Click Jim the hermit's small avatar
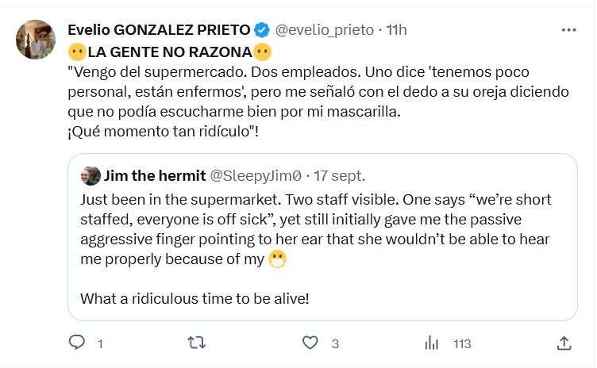 (91, 175)
